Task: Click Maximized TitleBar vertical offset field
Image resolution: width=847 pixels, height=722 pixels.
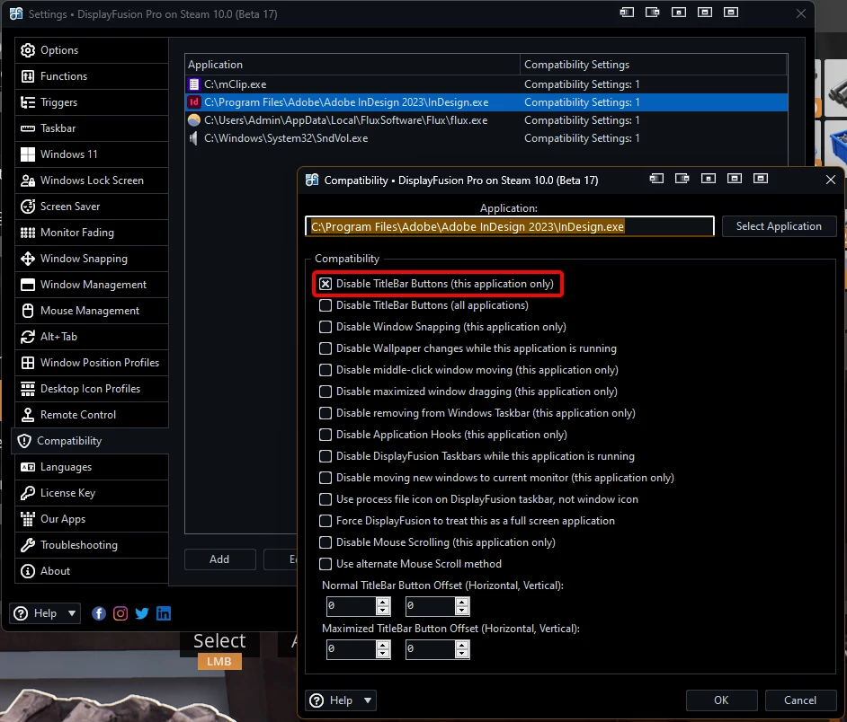Action: coord(430,649)
